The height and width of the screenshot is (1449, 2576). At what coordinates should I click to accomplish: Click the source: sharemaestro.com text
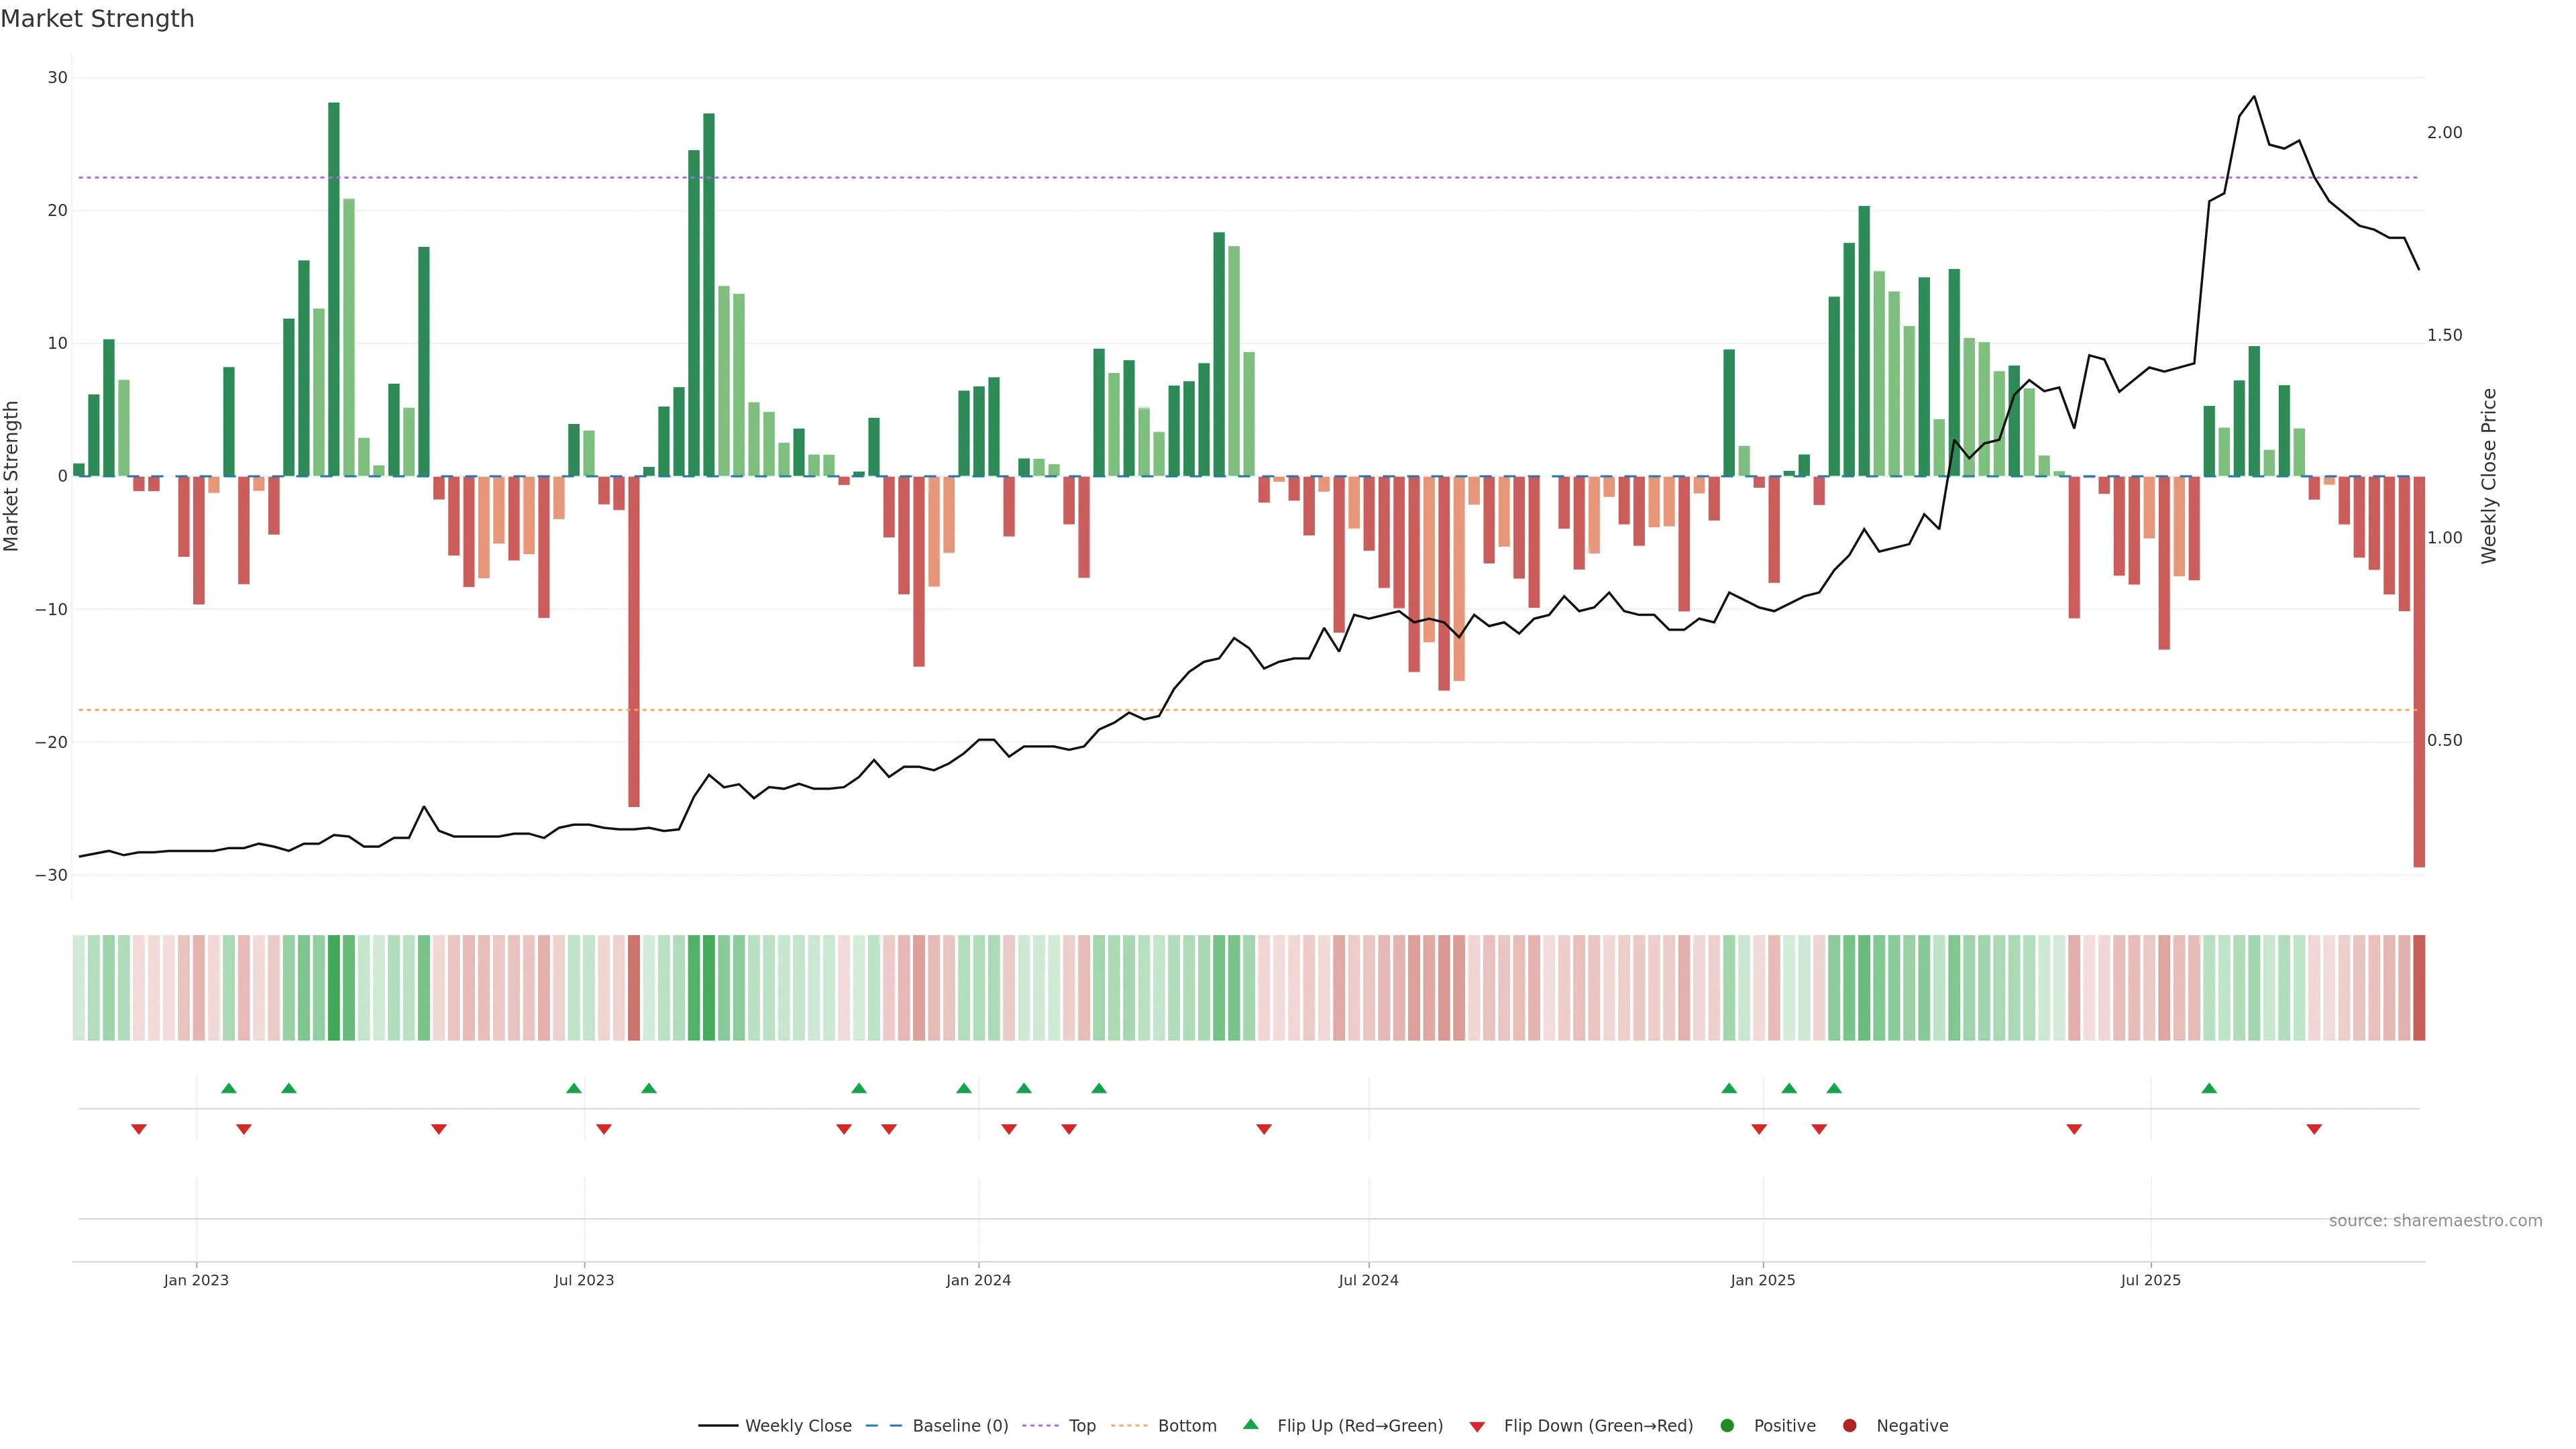(2435, 1220)
